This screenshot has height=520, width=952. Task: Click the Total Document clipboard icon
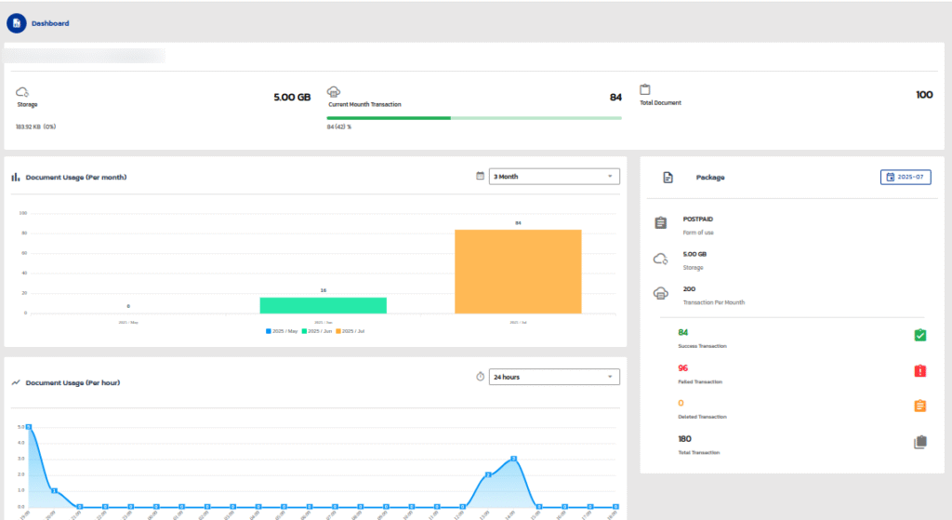click(644, 90)
